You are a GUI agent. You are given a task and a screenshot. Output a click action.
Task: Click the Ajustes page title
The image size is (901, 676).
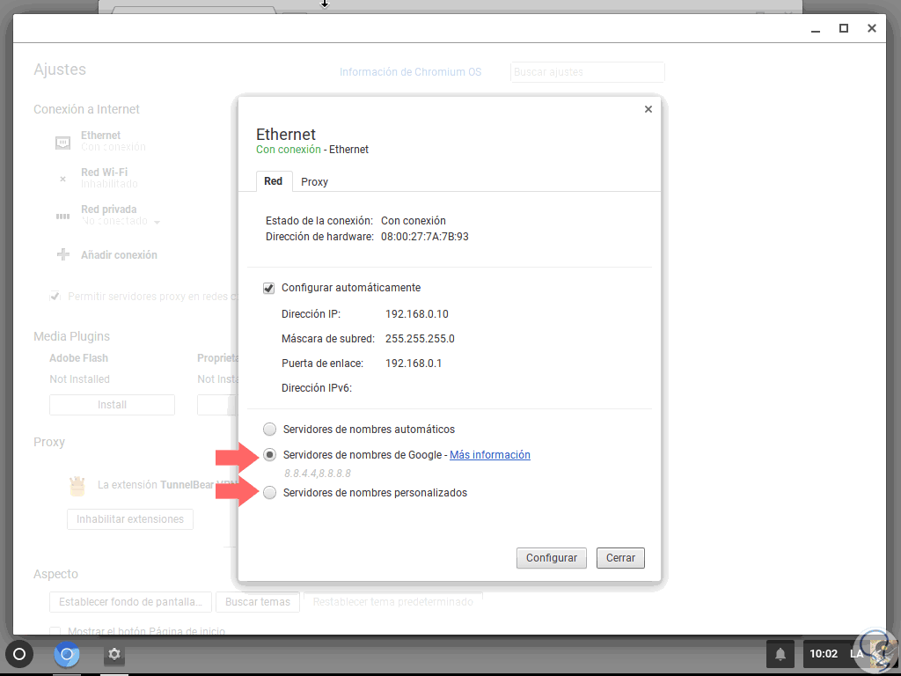[x=60, y=70]
